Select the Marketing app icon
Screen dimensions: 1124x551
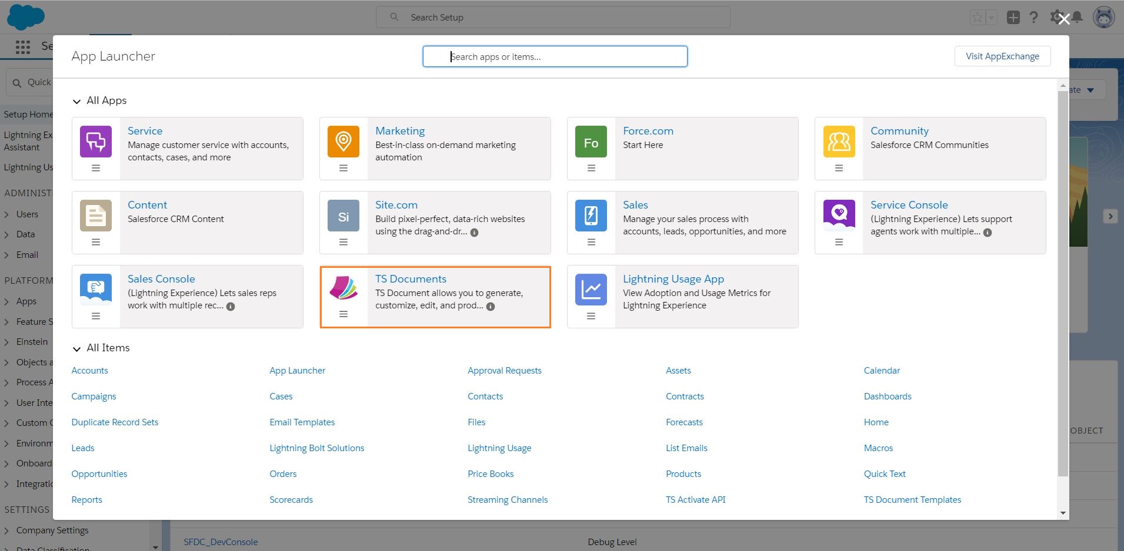pyautogui.click(x=343, y=141)
